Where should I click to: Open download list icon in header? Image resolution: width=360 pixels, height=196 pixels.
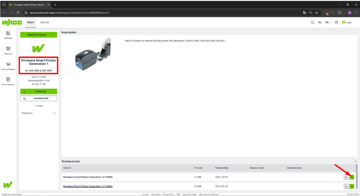click(x=319, y=22)
